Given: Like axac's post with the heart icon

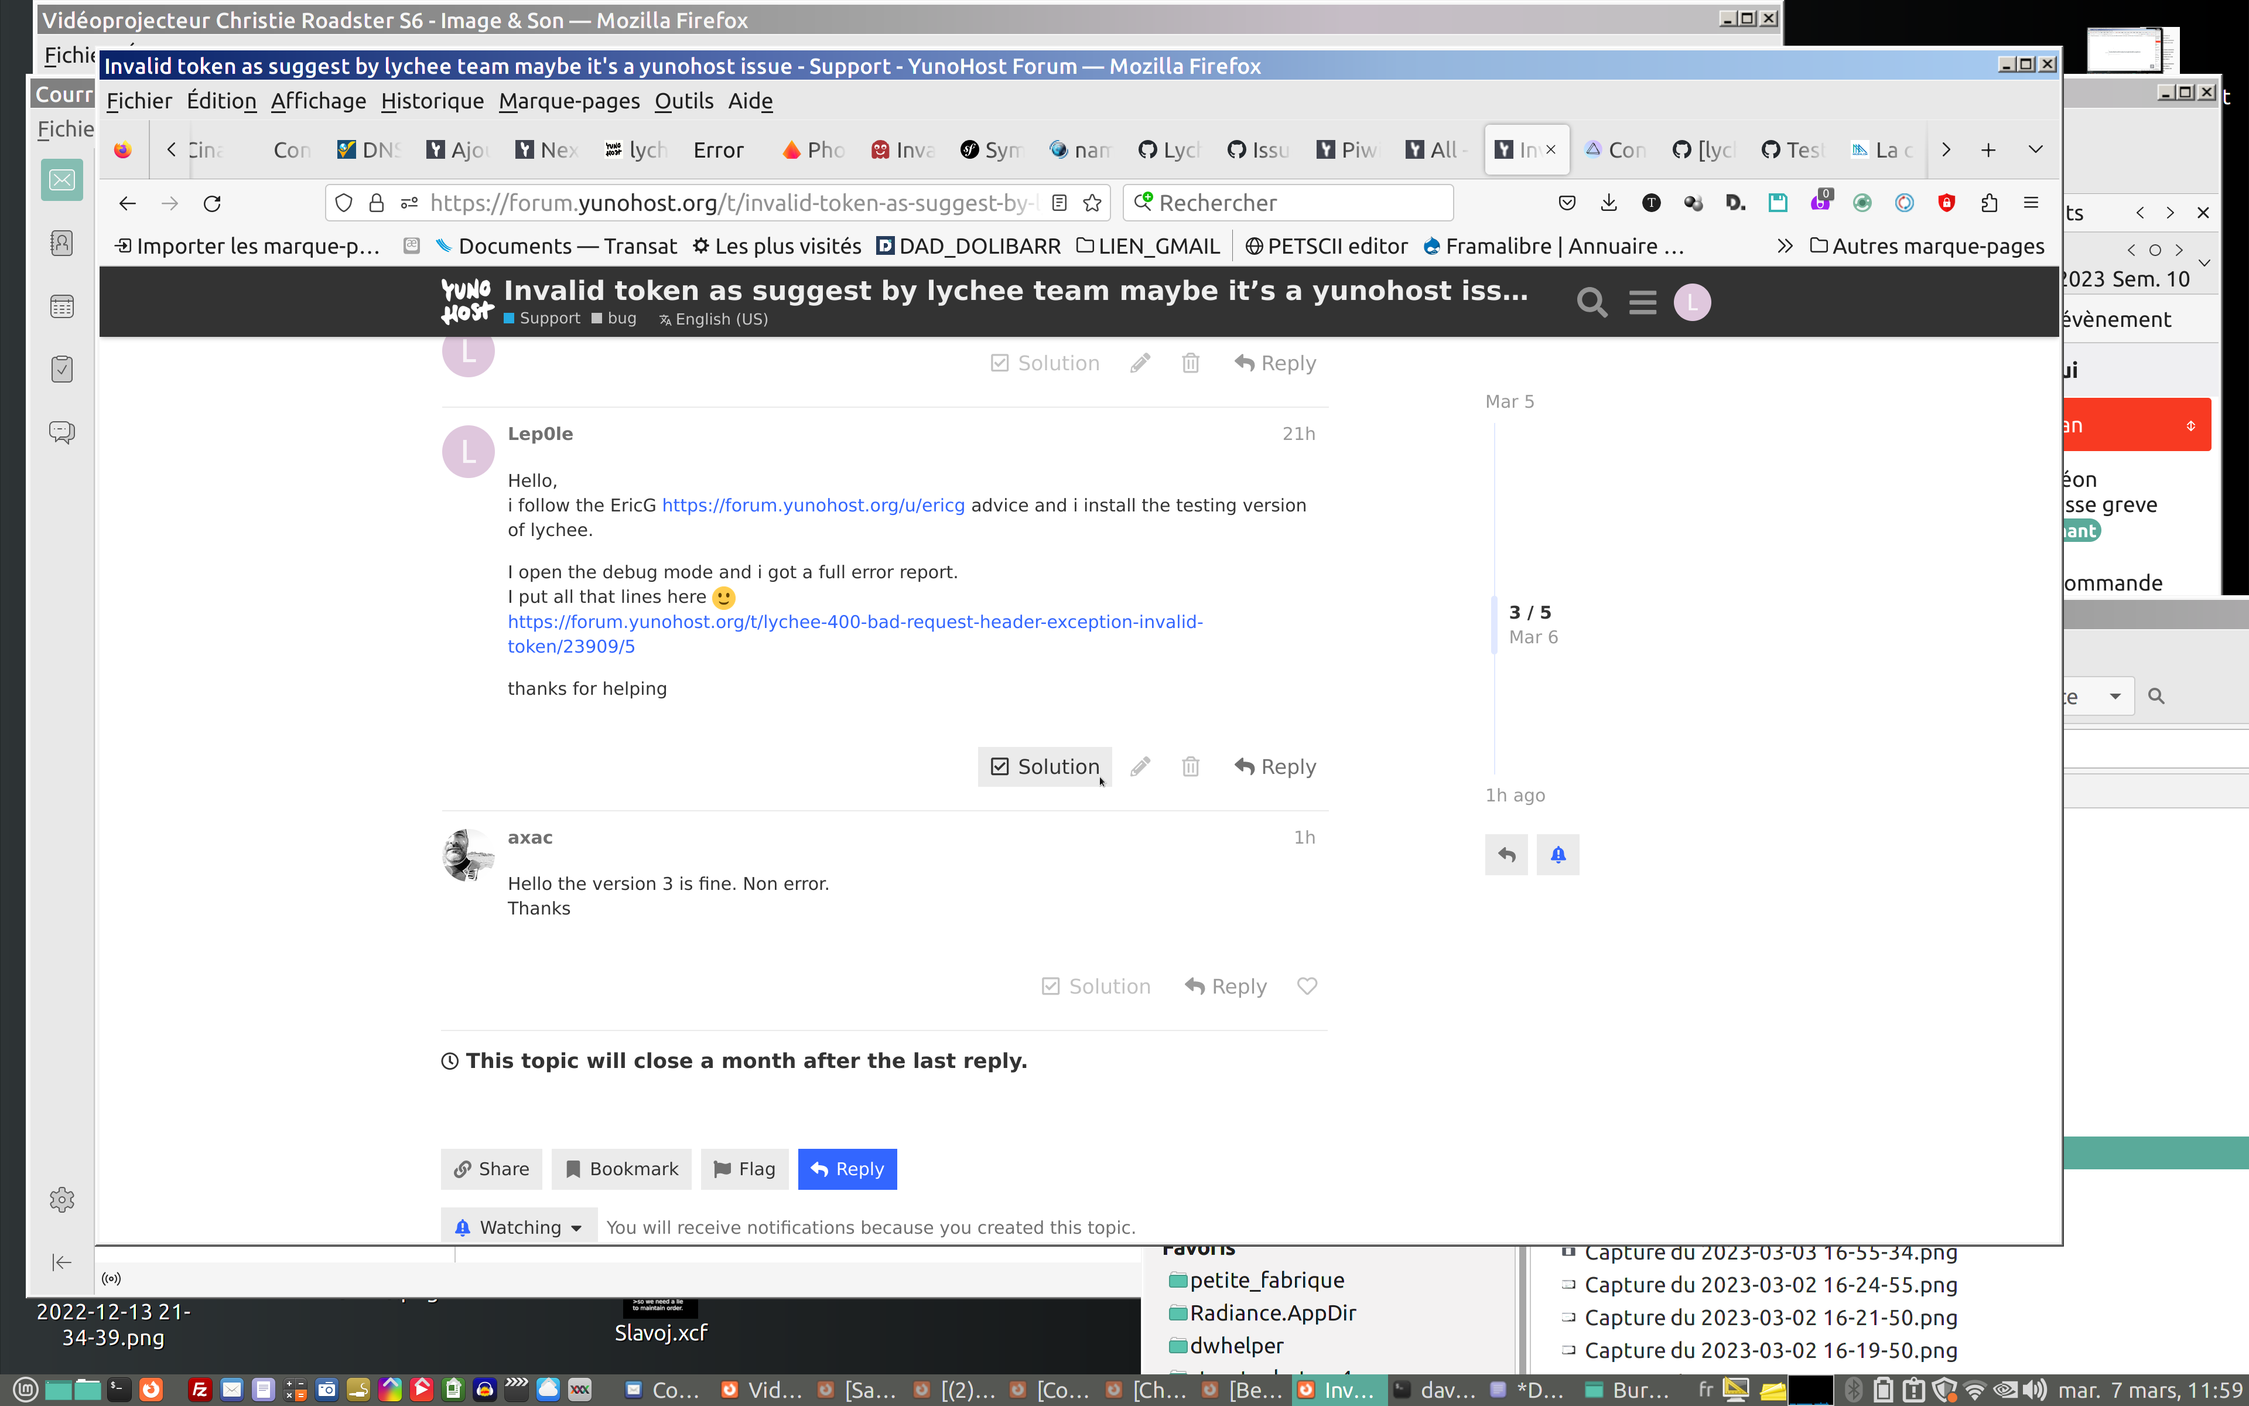Looking at the screenshot, I should tap(1307, 986).
